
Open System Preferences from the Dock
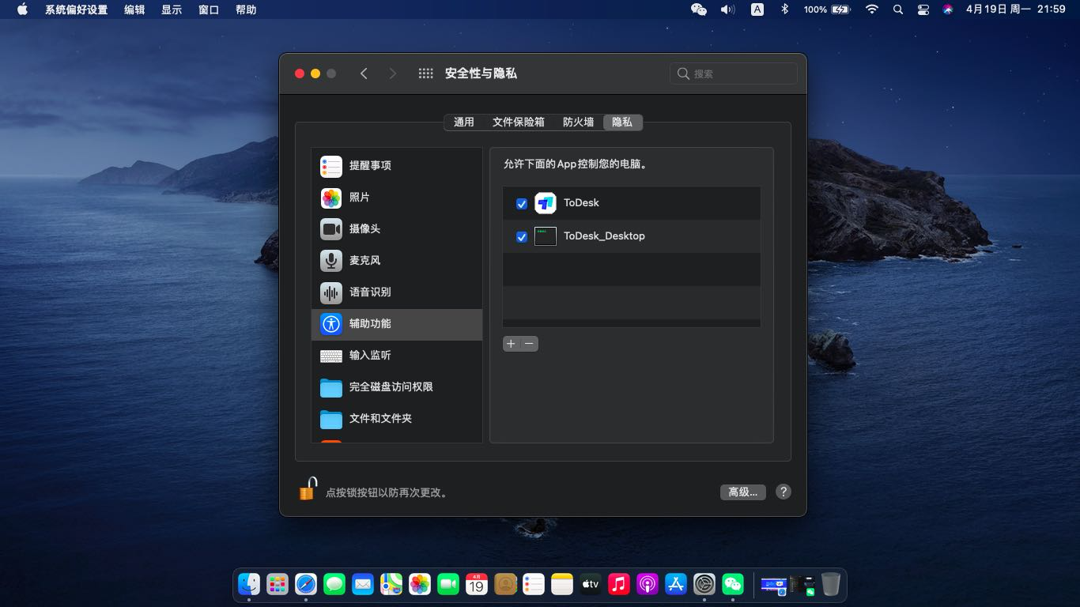(x=704, y=584)
